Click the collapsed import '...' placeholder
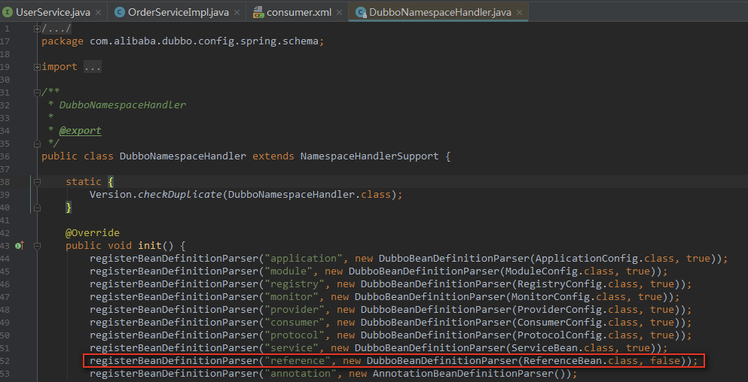Viewport: 748px width, 382px height. (93, 67)
